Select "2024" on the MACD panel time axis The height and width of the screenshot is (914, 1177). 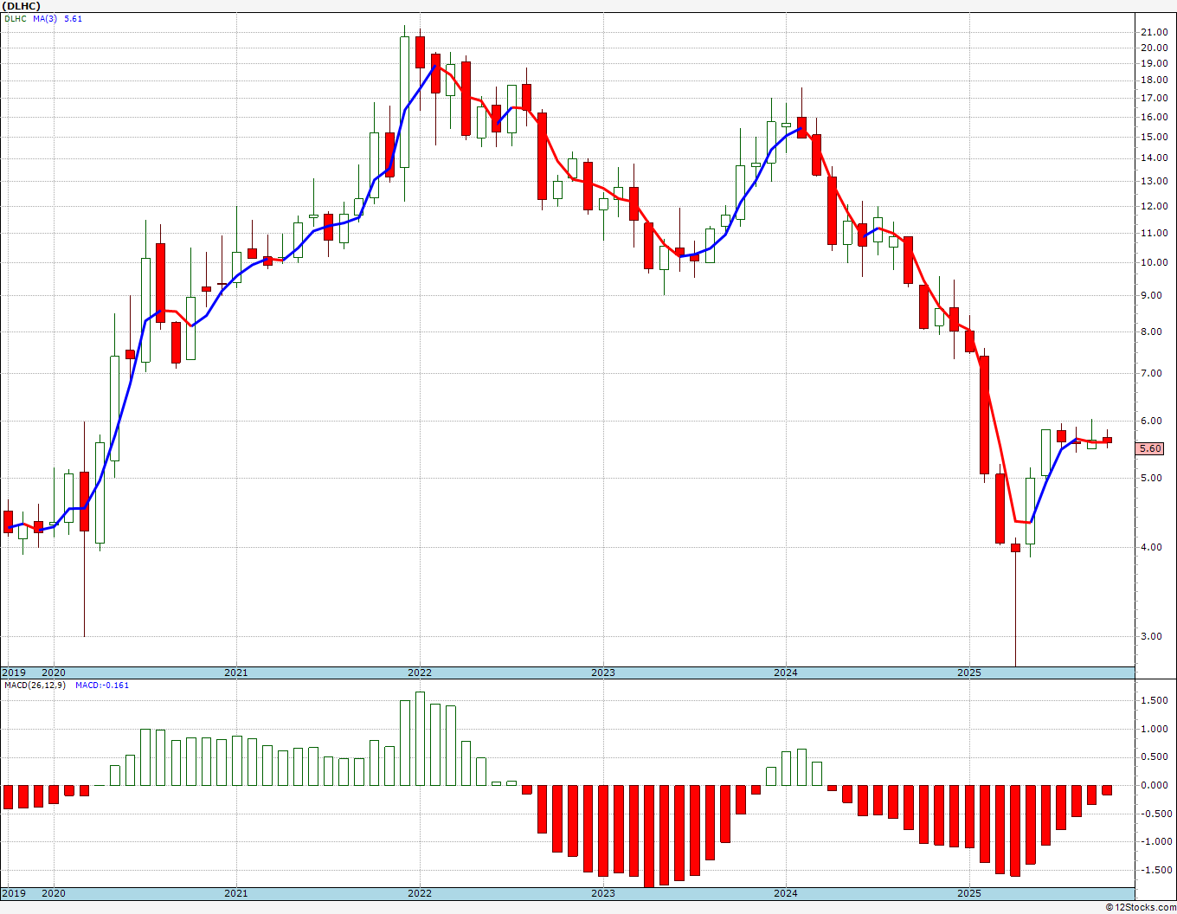click(x=786, y=893)
